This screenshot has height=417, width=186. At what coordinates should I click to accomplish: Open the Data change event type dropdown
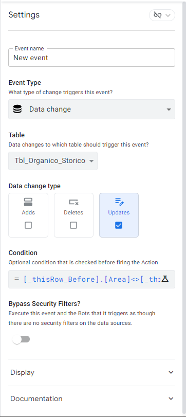91,110
